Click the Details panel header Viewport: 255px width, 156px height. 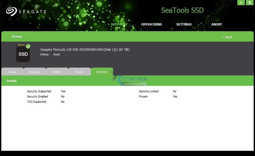coord(11,81)
